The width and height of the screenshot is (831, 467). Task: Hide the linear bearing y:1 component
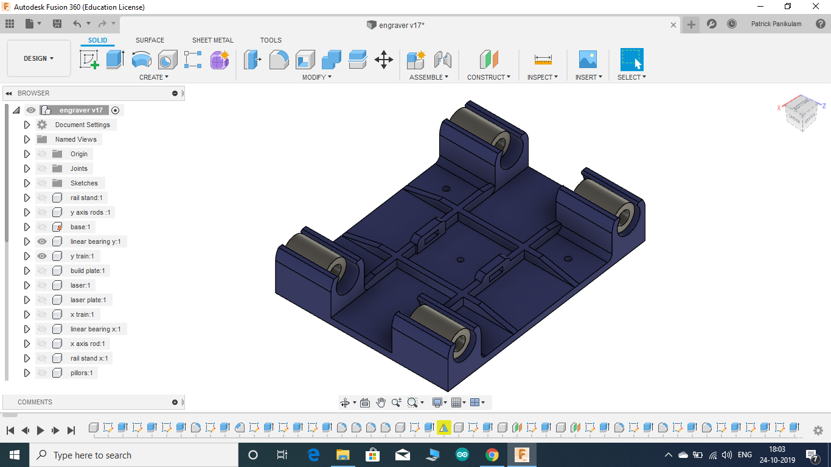[41, 241]
